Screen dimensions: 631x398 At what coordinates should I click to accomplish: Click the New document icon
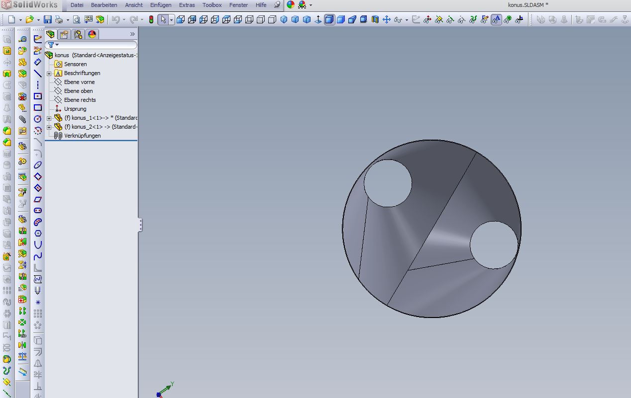(12, 20)
